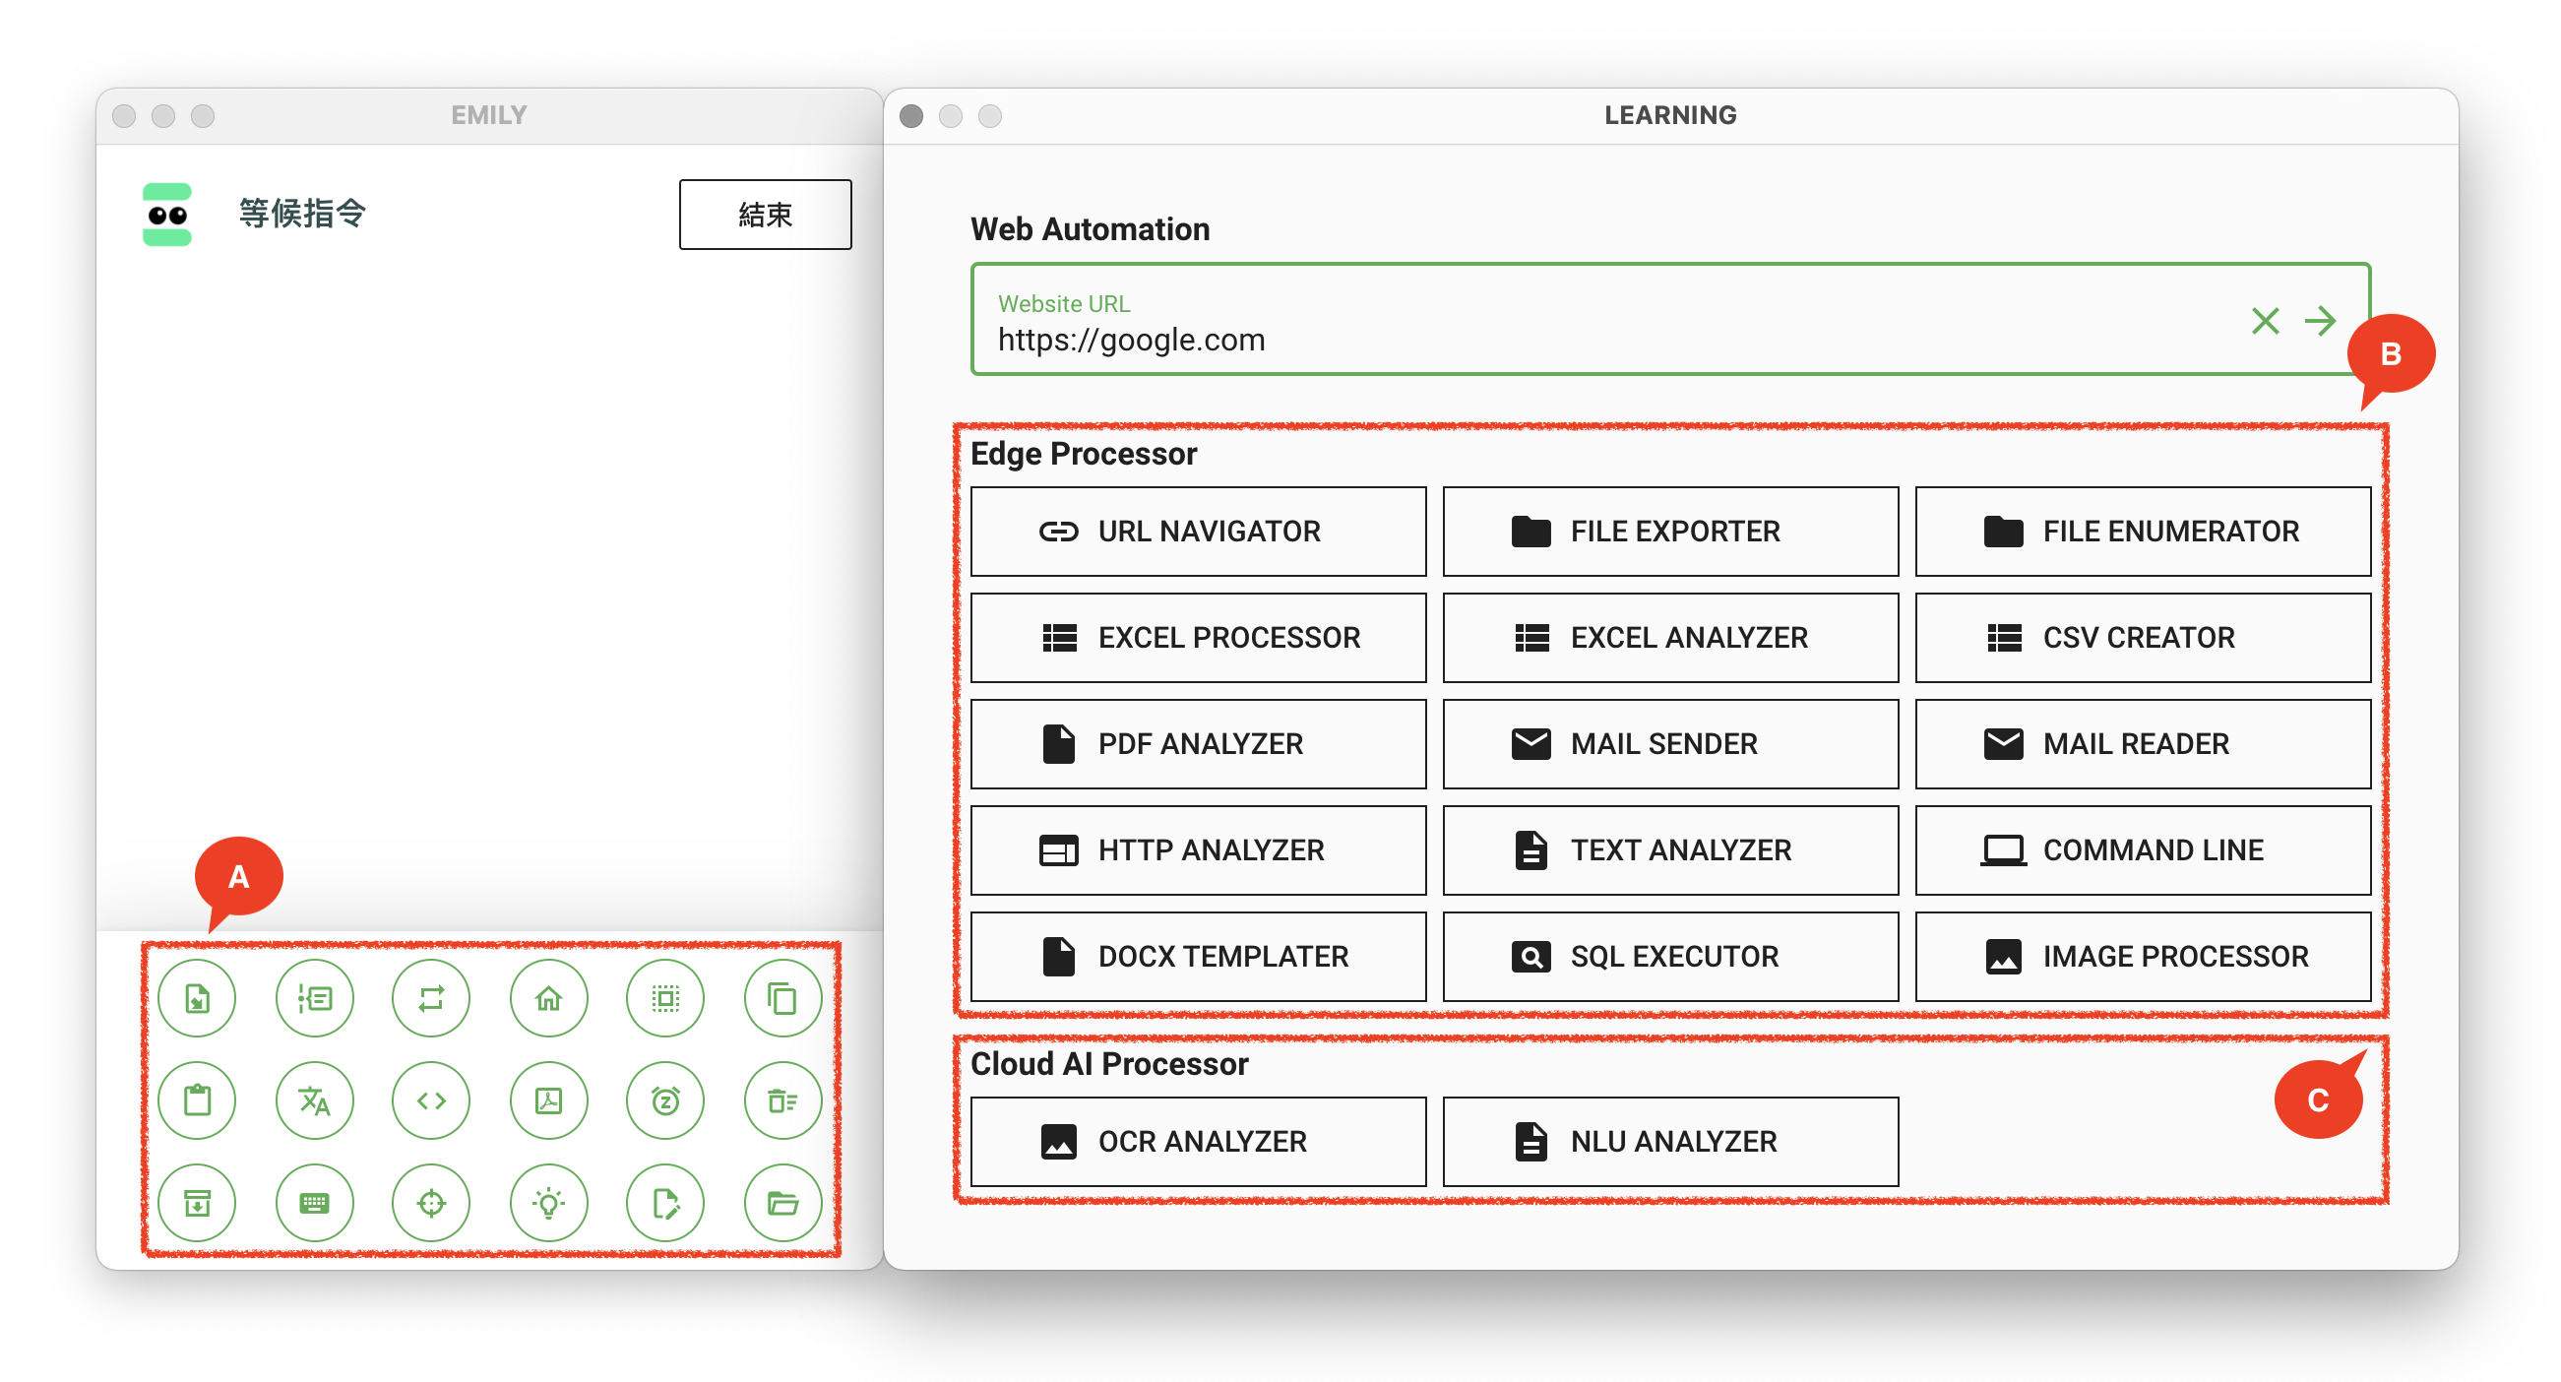The image size is (2561, 1382).
Task: Submit URL with the green arrow icon
Action: (2320, 320)
